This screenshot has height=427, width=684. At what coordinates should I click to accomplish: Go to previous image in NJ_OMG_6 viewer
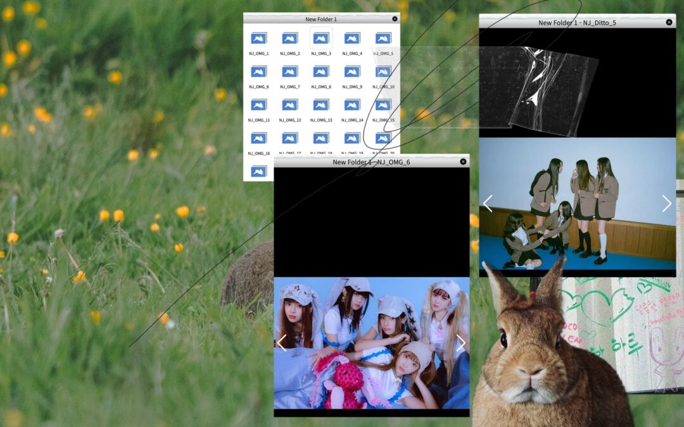pyautogui.click(x=282, y=343)
